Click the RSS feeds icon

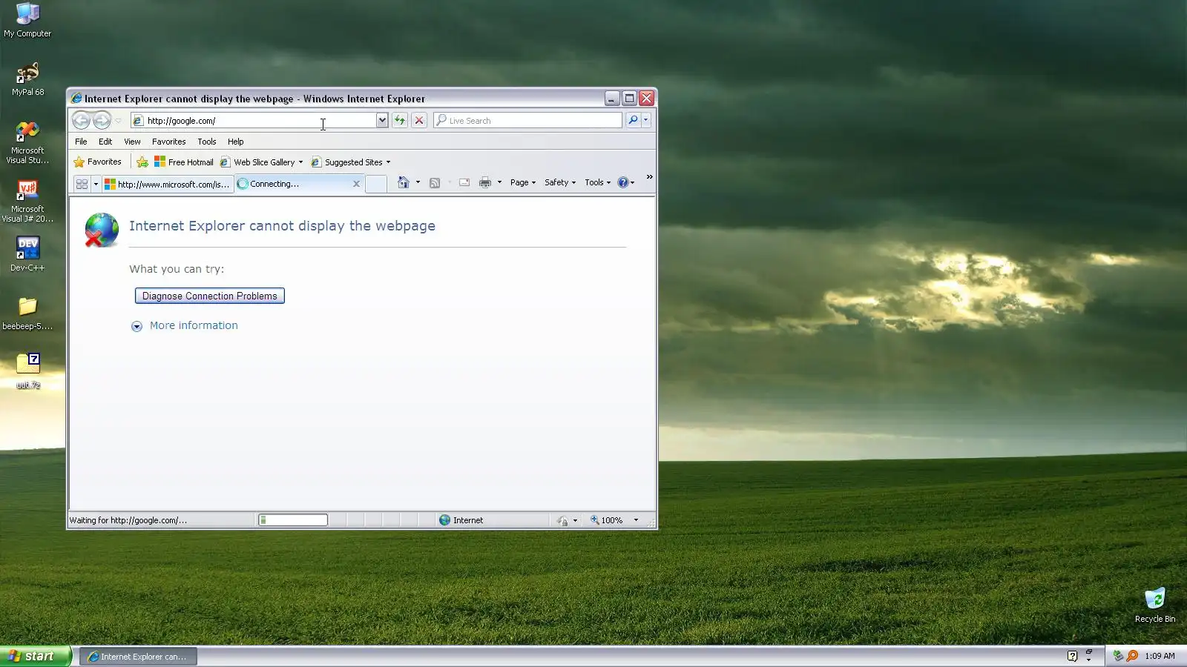[x=435, y=182]
